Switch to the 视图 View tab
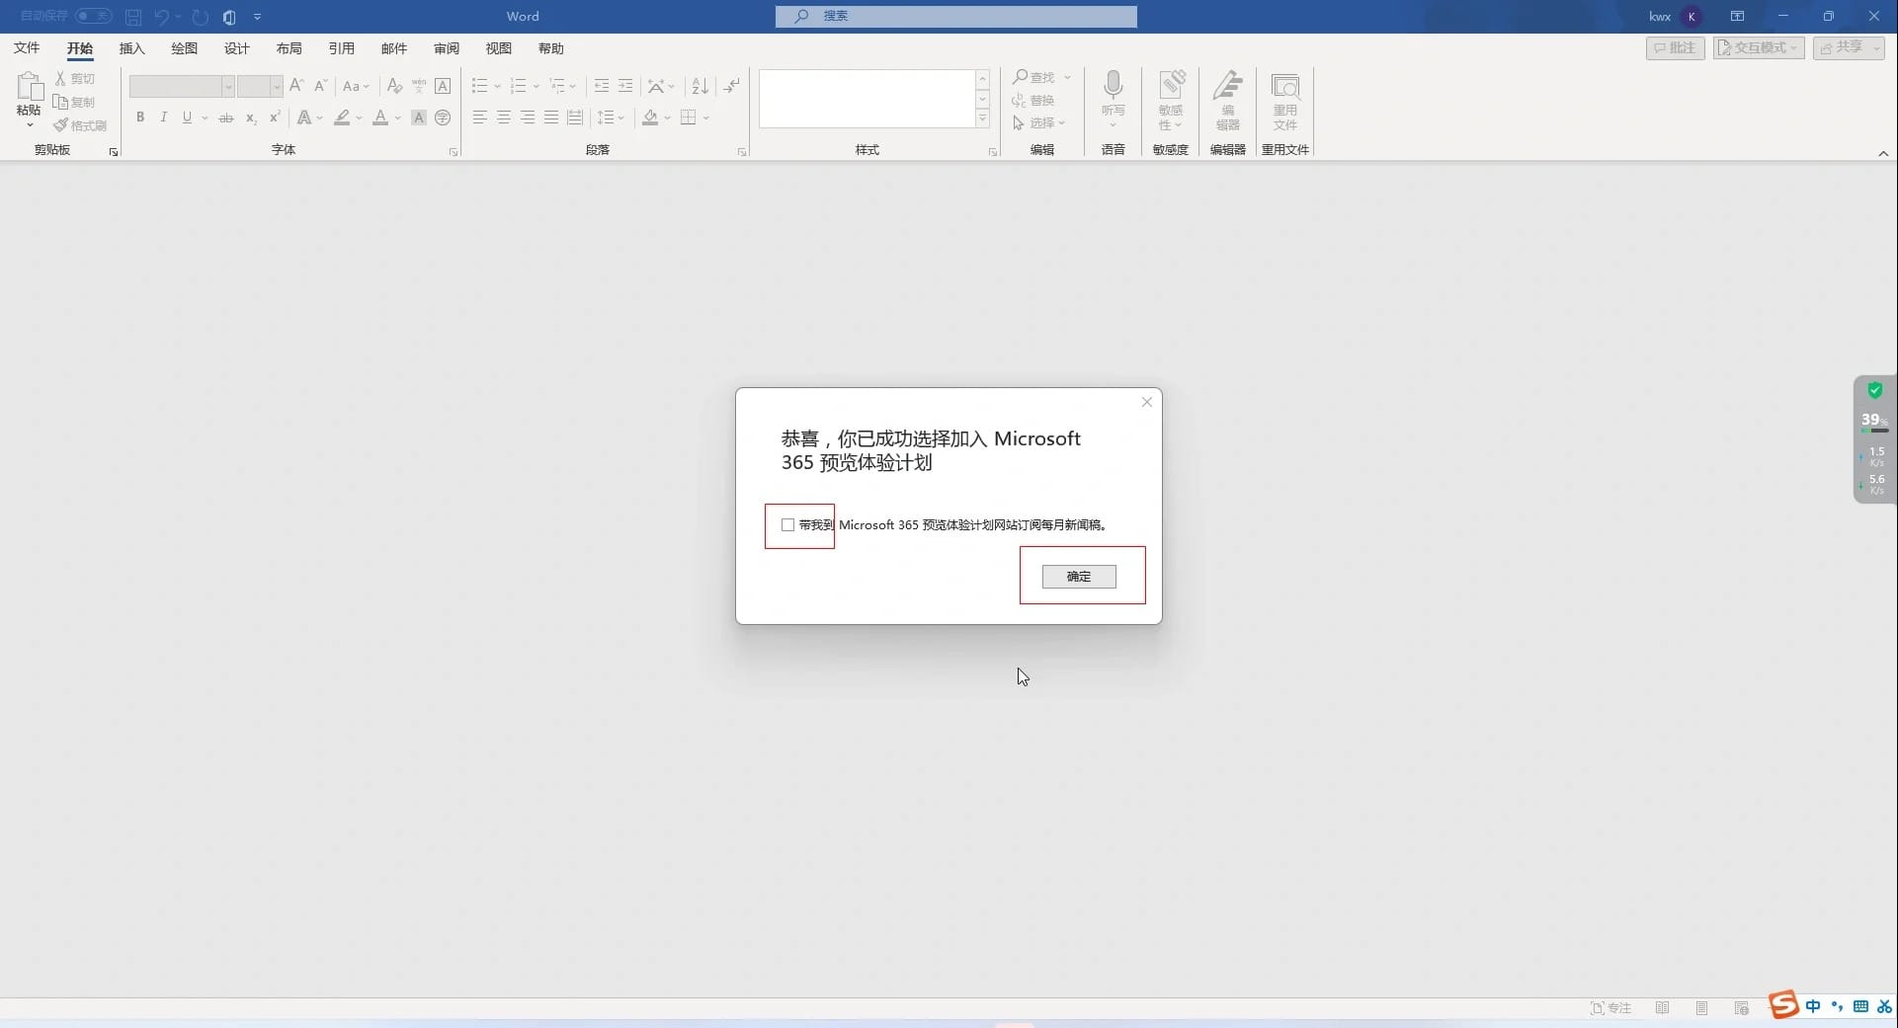This screenshot has width=1898, height=1028. coord(498,48)
